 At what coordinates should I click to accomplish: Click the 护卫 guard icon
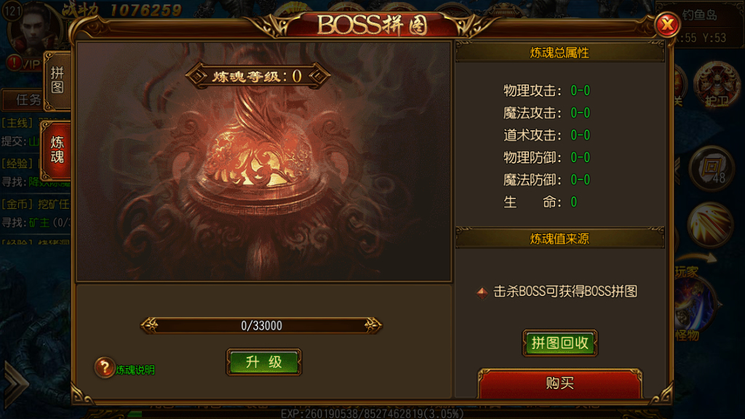pos(716,86)
